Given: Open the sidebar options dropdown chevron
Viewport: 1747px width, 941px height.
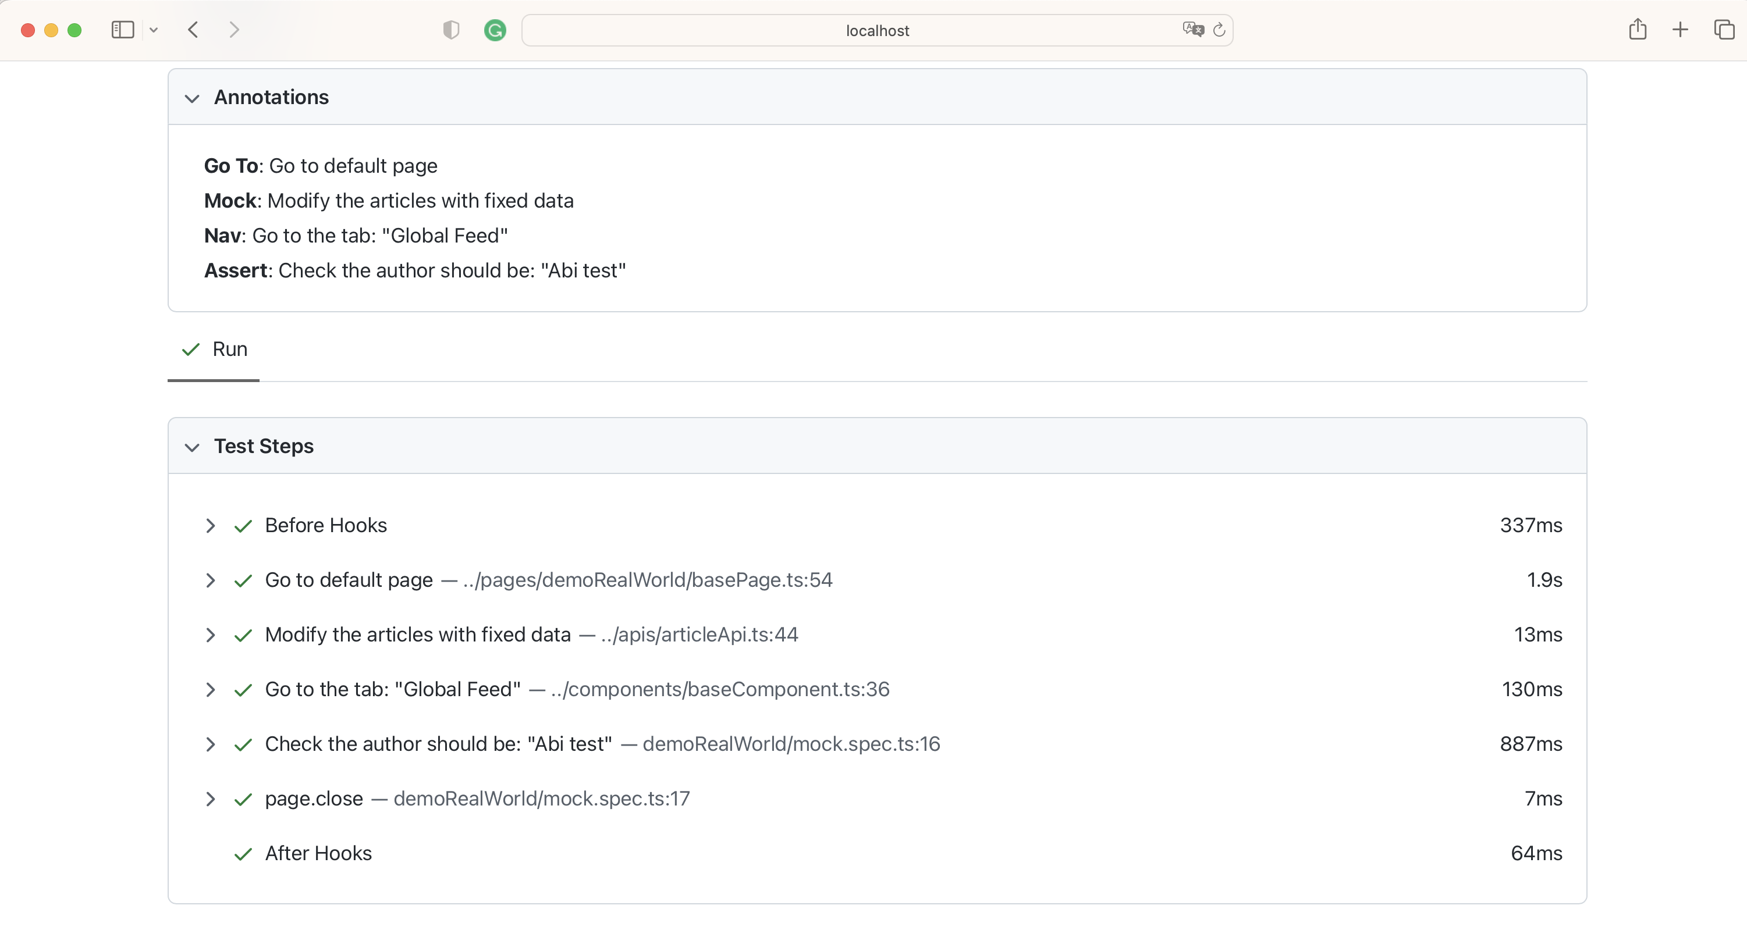Looking at the screenshot, I should [x=154, y=30].
